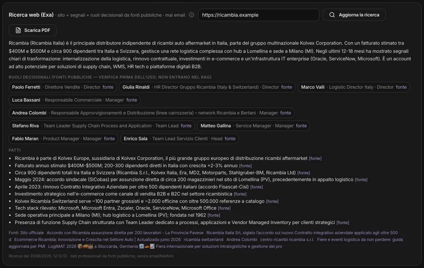Open [fonte] for the Sede operativa fact

[x=214, y=215]
